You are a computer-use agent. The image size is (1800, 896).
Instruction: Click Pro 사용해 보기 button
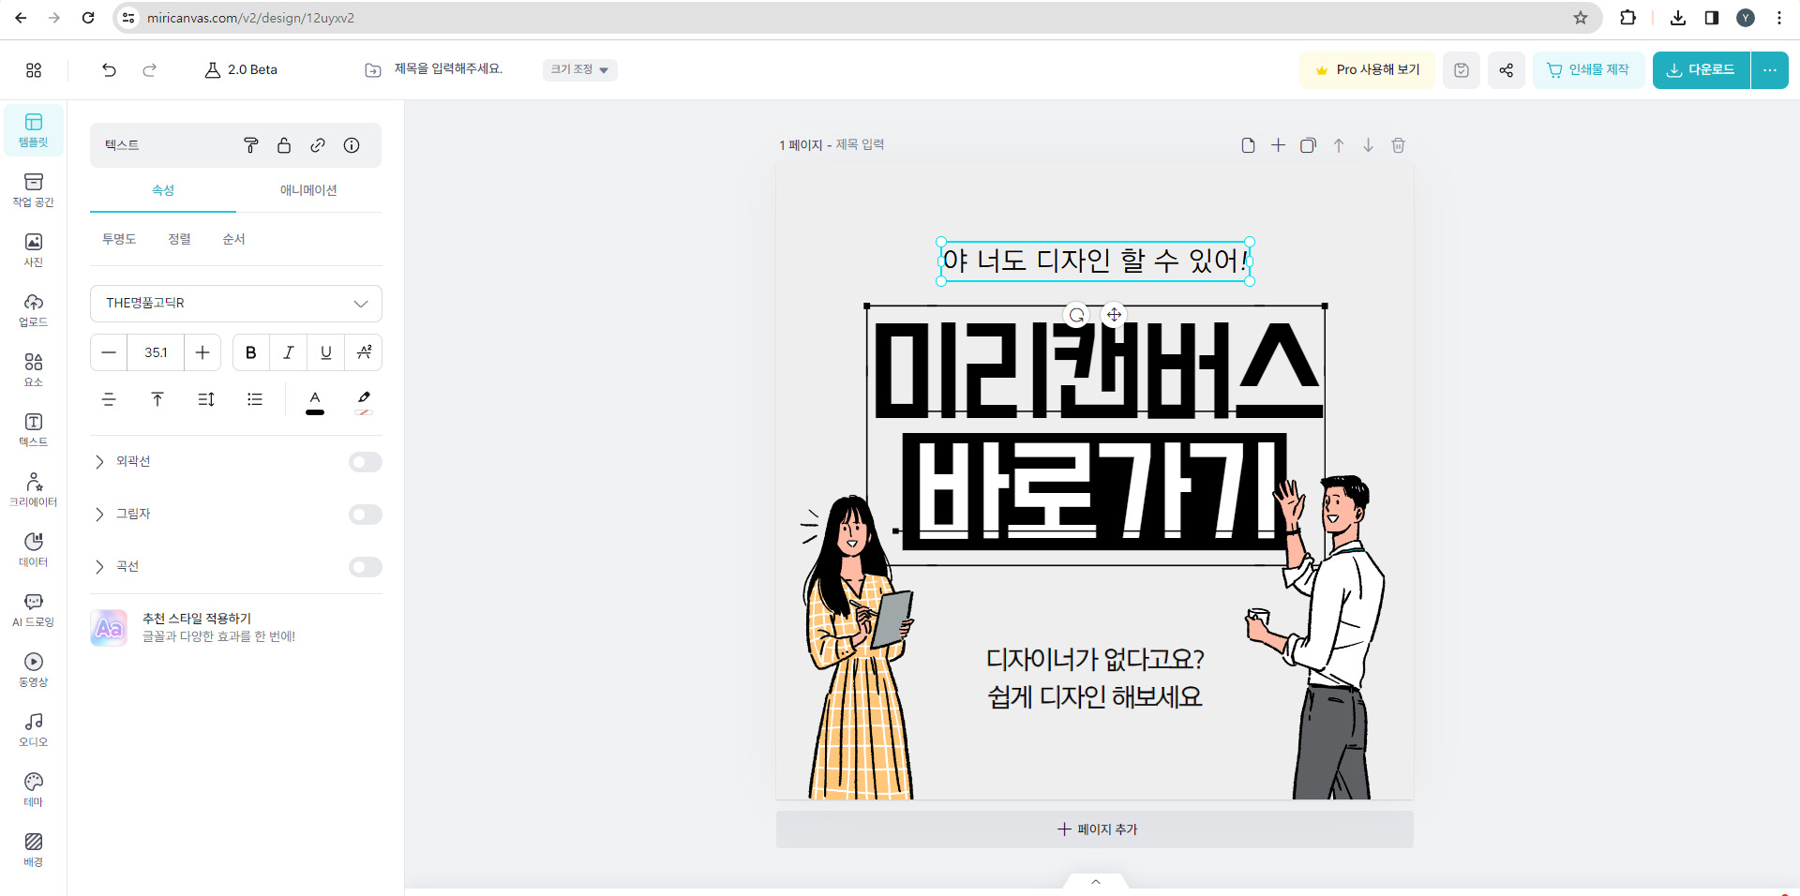pos(1368,70)
